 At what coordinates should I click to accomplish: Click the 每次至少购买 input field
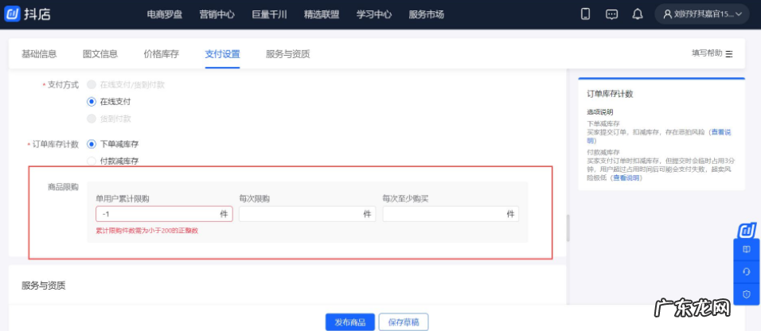(451, 214)
